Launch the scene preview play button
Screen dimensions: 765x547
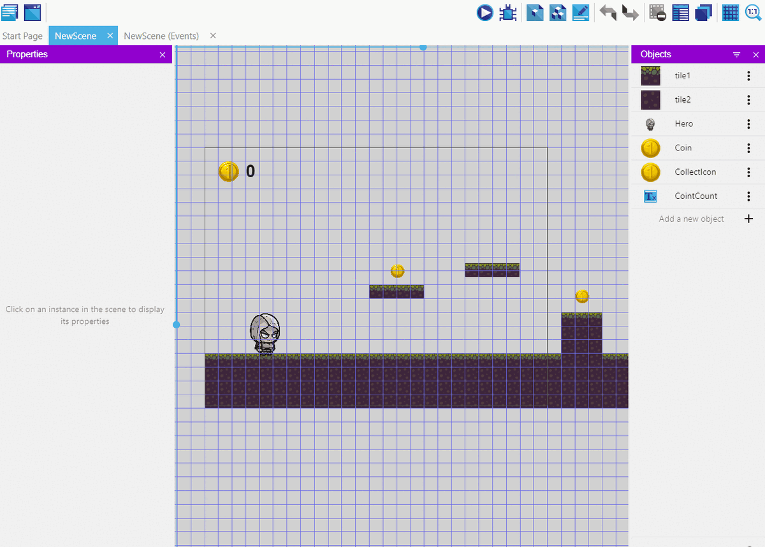point(485,12)
